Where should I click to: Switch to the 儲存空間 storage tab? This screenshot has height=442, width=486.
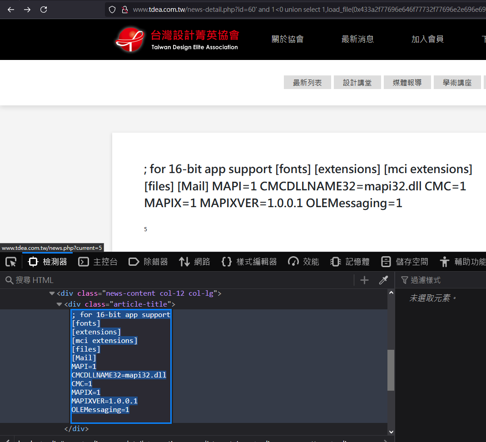pyautogui.click(x=404, y=262)
